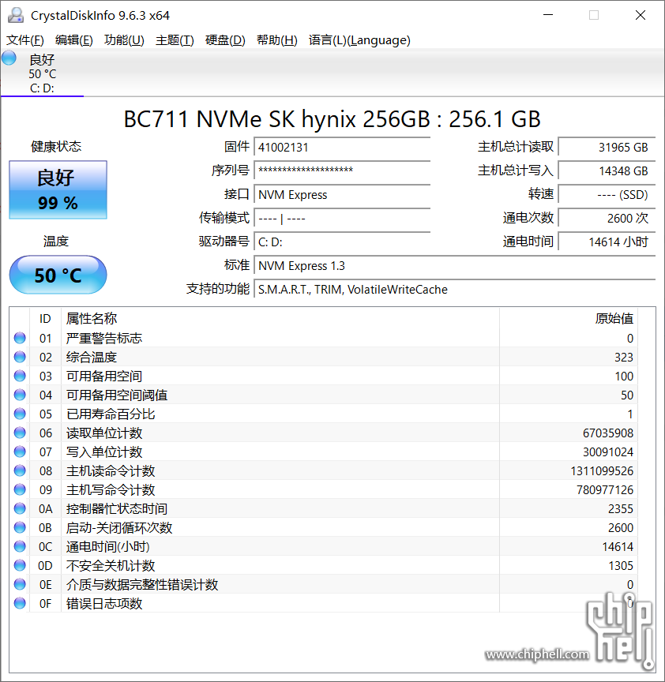Open the 主题(T) menu
The width and height of the screenshot is (665, 682).
tap(175, 40)
